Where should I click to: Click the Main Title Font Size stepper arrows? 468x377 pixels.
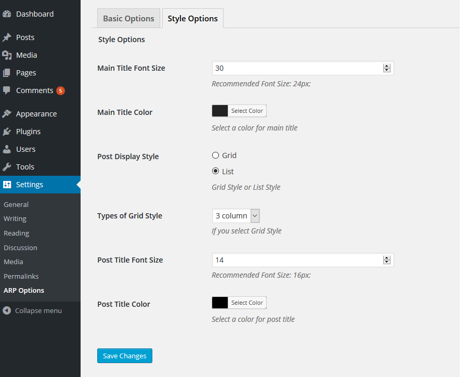tap(386, 68)
